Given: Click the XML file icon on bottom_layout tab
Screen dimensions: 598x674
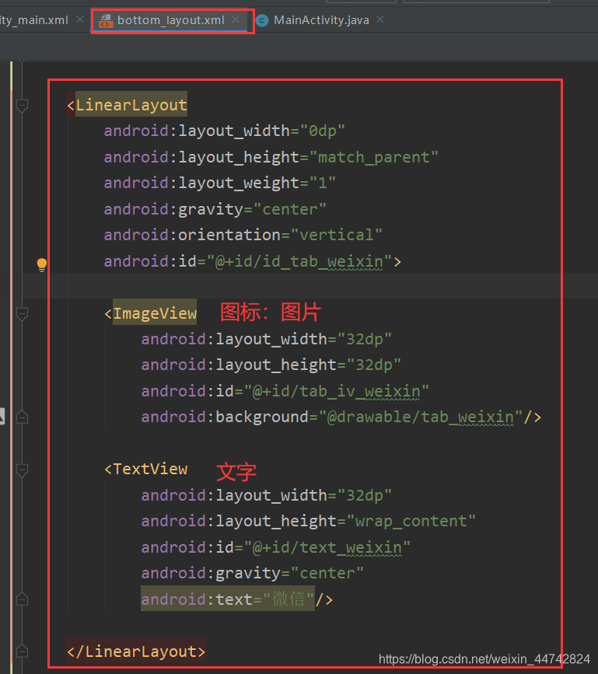Looking at the screenshot, I should point(106,20).
